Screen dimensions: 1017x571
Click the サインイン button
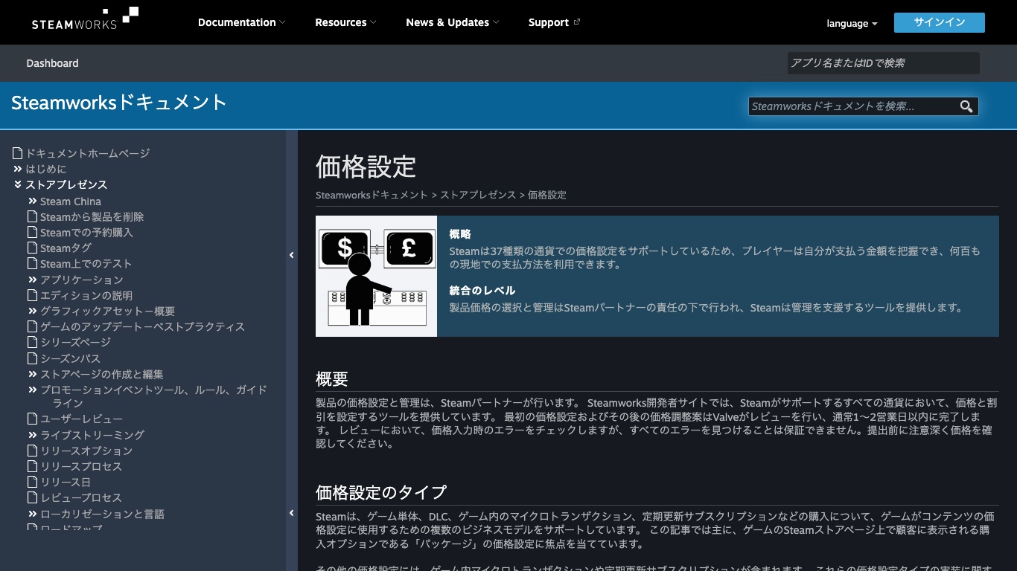pos(940,22)
